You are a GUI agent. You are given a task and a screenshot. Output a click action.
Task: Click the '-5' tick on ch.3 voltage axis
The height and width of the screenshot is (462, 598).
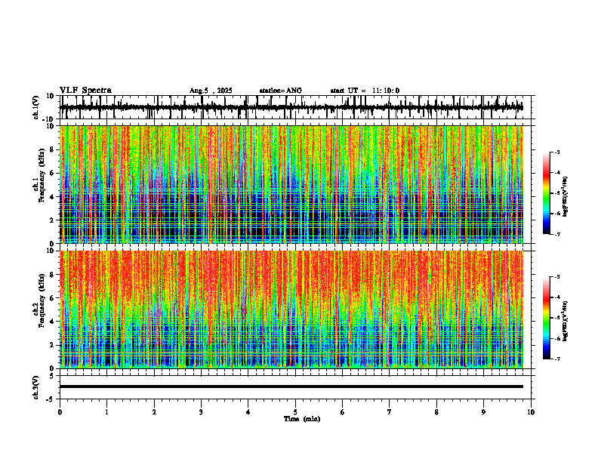point(51,399)
